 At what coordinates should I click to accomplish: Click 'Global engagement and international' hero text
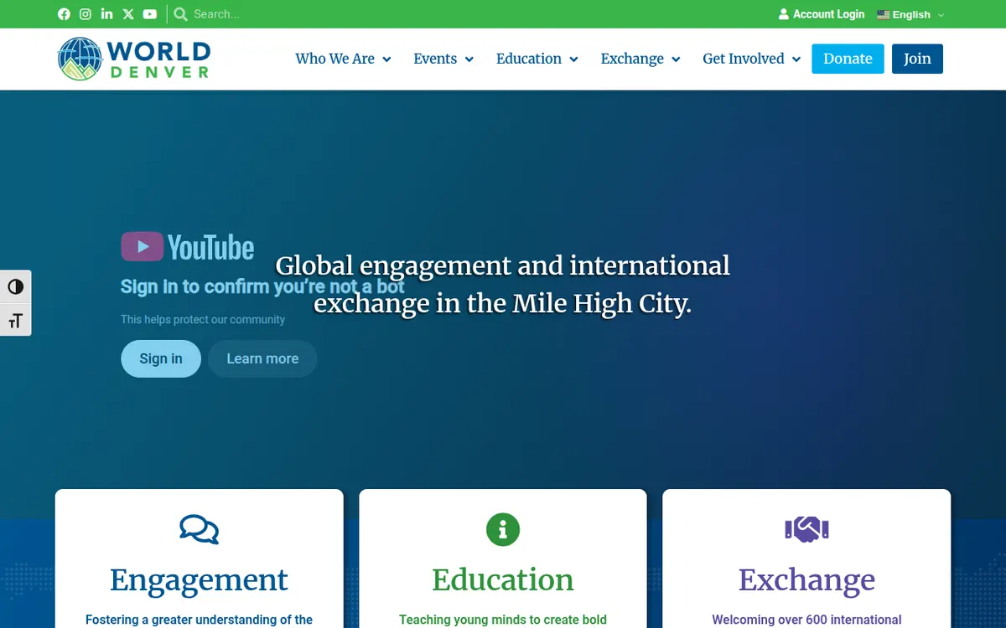click(503, 265)
